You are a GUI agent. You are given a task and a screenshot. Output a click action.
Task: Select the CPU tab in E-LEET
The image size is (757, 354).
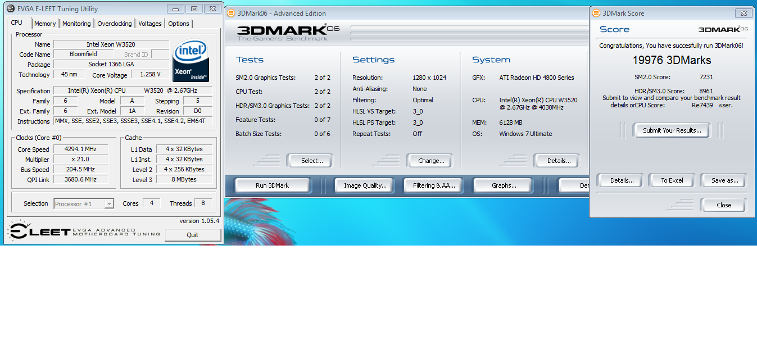17,23
